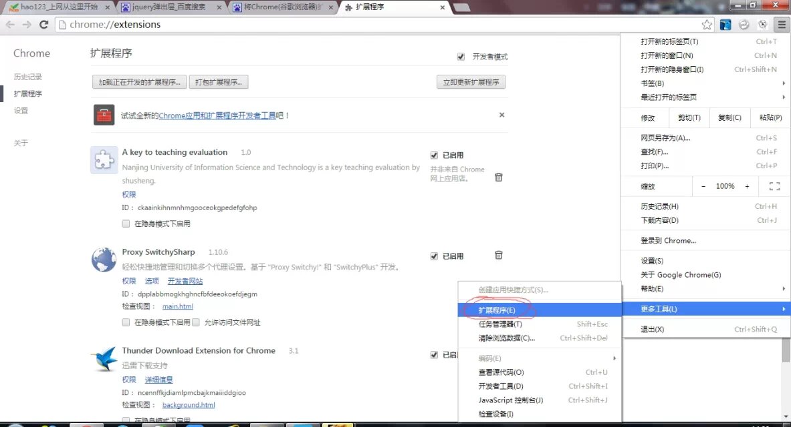
Task: Select 设置(S) in Chrome menu
Action: pos(705,260)
